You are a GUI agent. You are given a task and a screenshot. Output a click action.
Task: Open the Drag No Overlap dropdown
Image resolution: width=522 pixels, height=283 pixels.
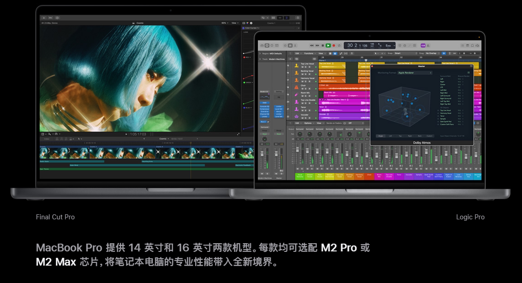pos(432,53)
